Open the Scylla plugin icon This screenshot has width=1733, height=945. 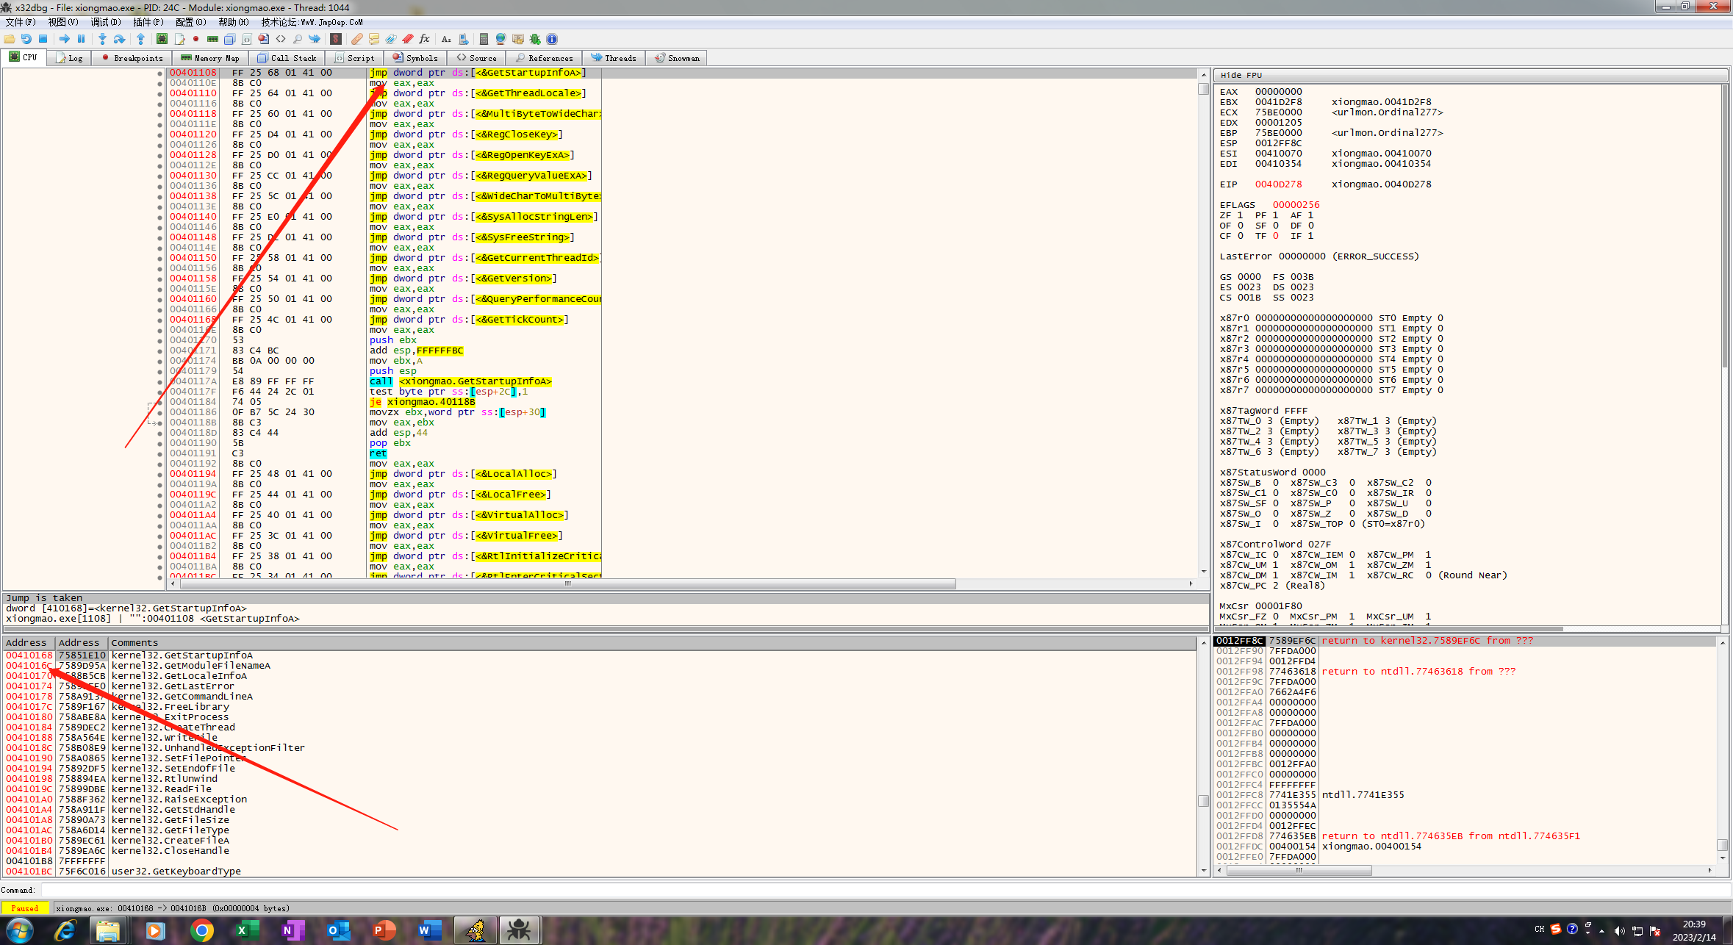point(336,39)
